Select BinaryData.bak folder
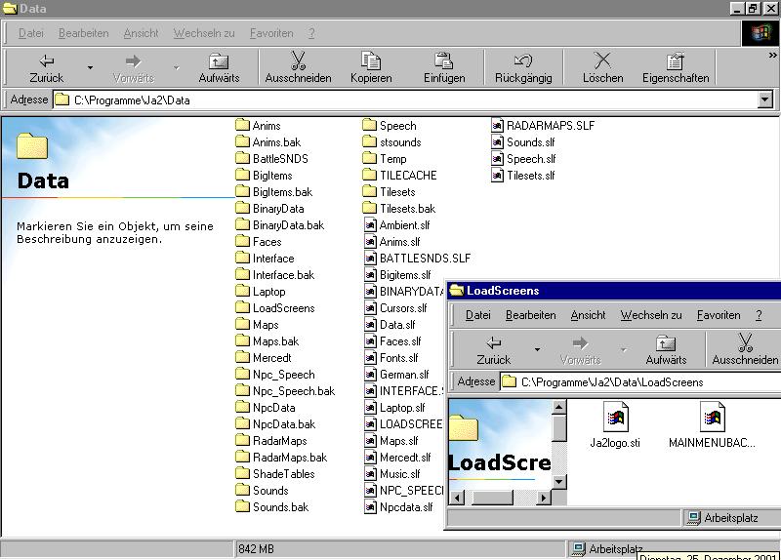This screenshot has width=781, height=560. (280, 225)
